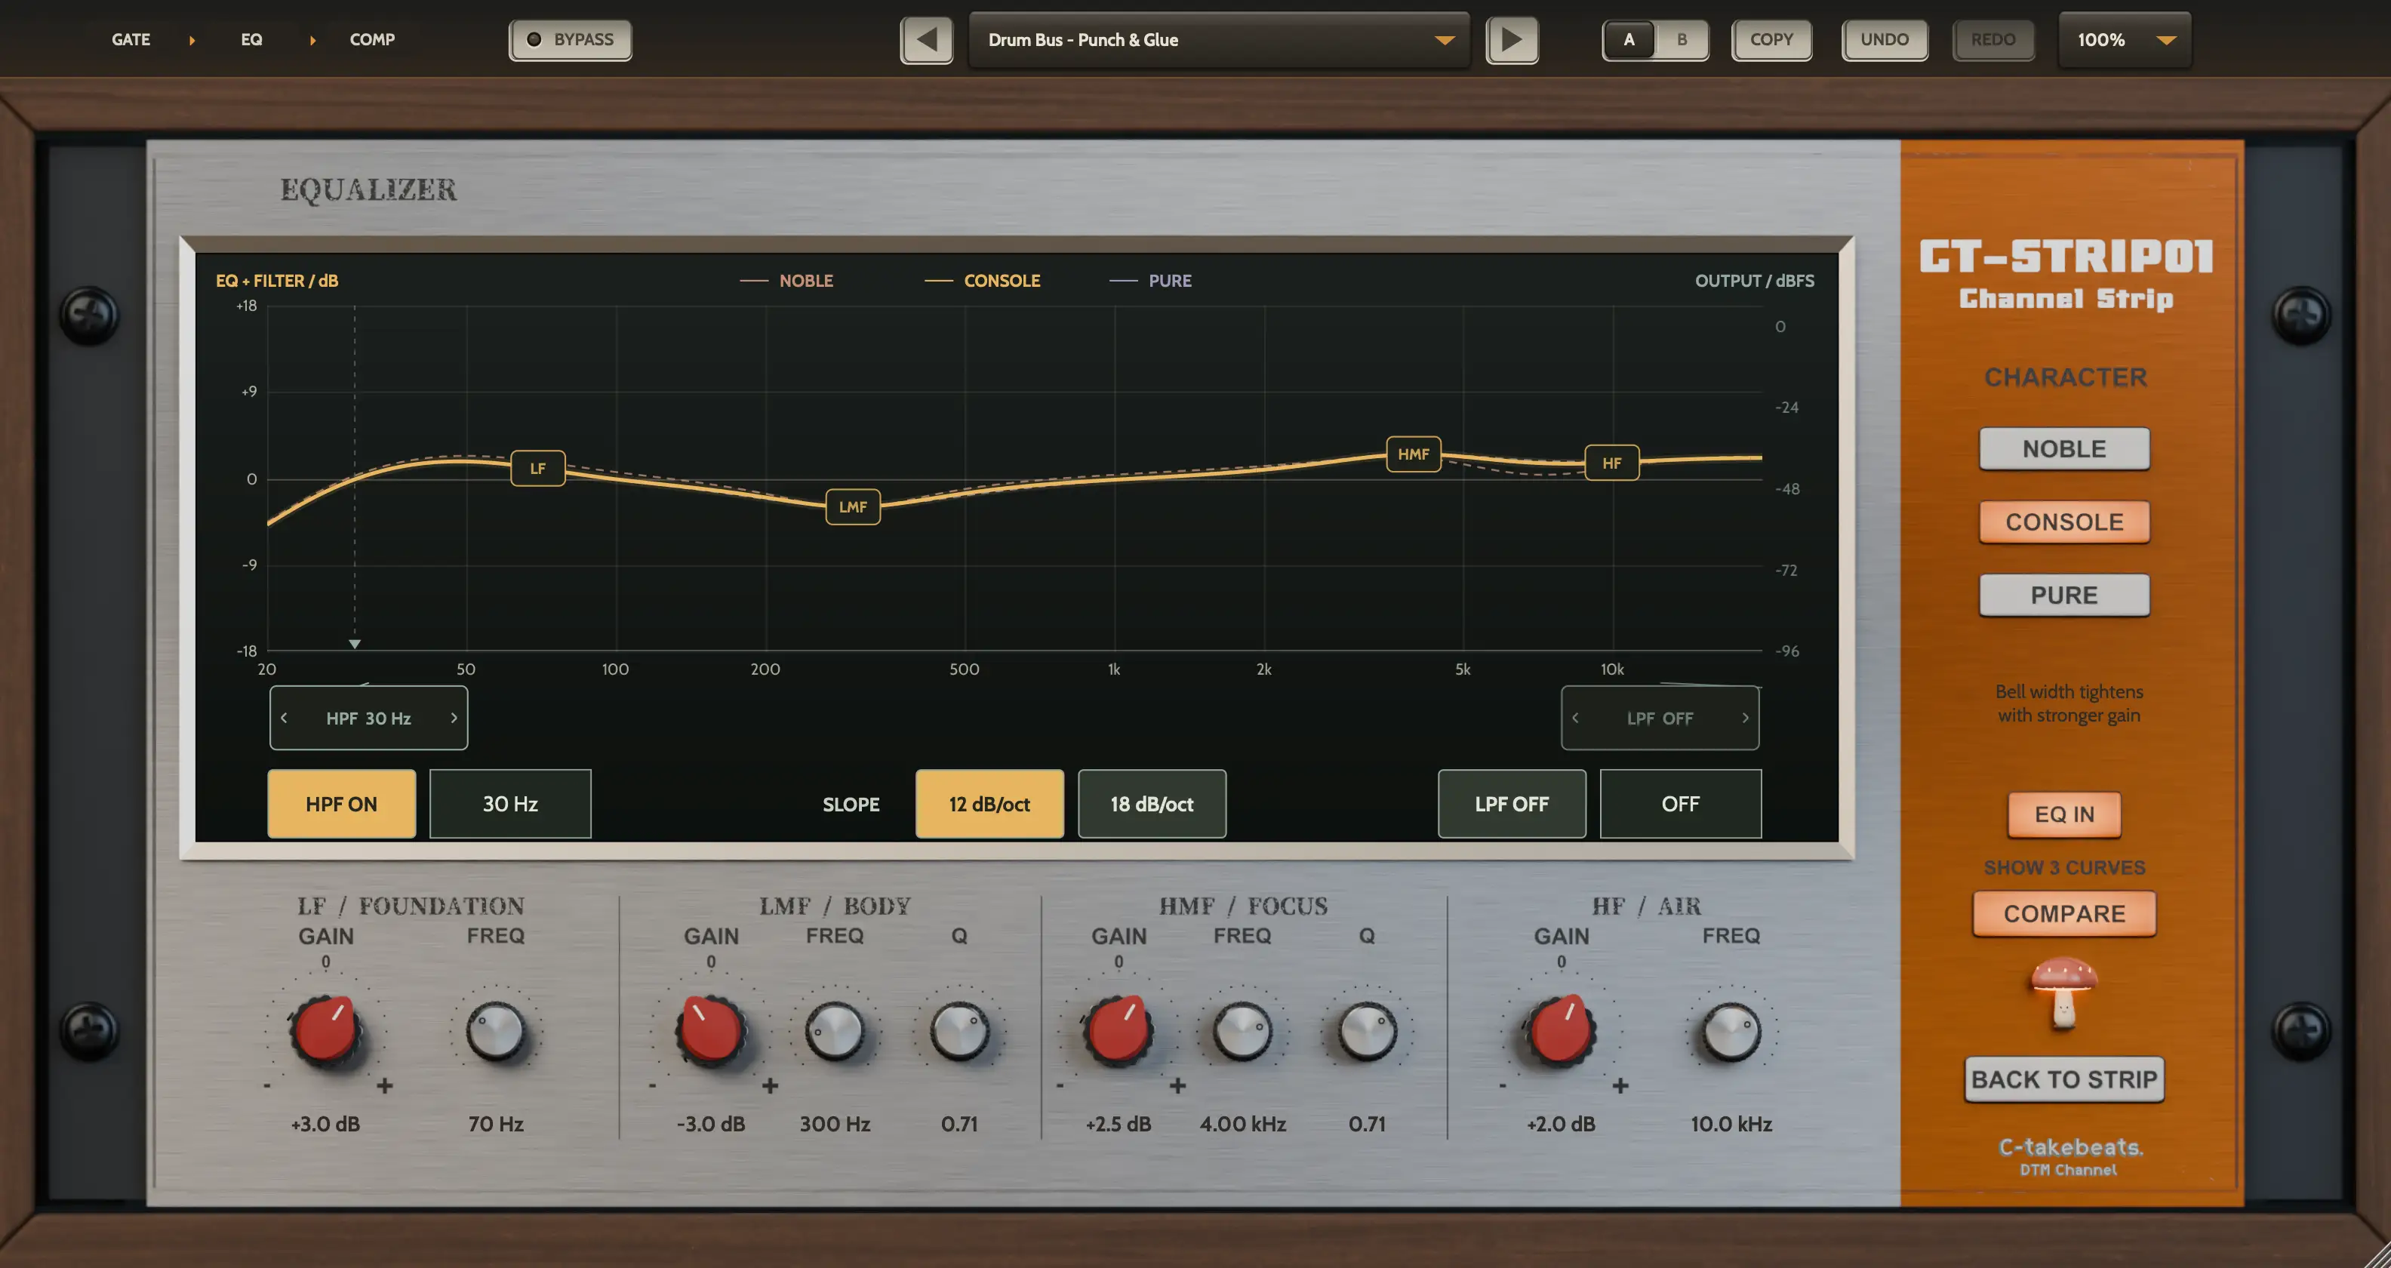Step HPF frequency down with left chevron
The height and width of the screenshot is (1268, 2391).
pos(284,718)
